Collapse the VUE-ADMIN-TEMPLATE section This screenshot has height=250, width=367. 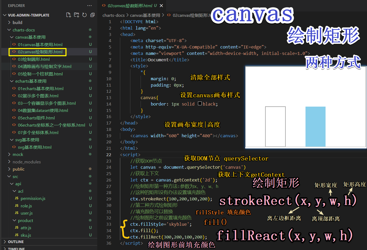4,15
